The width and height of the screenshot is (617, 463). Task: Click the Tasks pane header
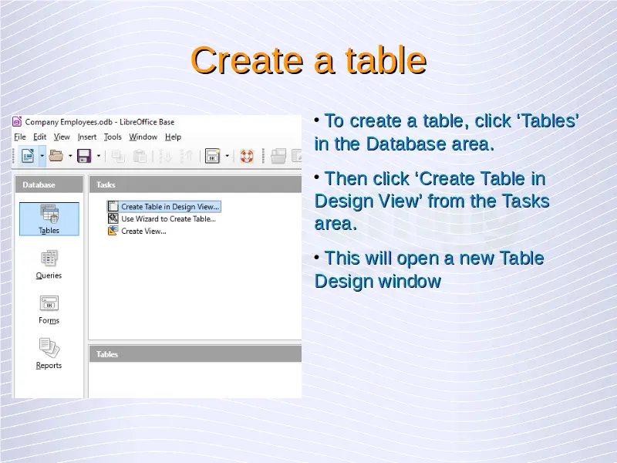coord(195,184)
